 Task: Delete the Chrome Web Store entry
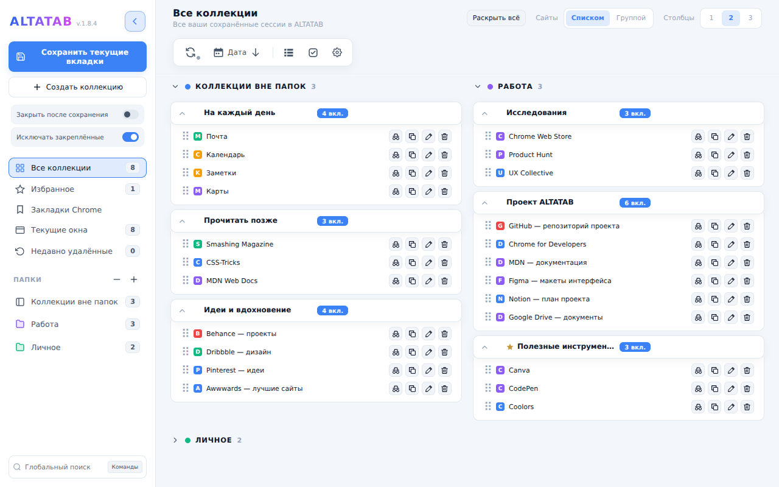tap(747, 136)
